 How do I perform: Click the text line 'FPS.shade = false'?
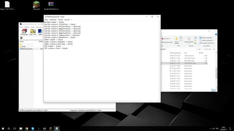(x=52, y=46)
